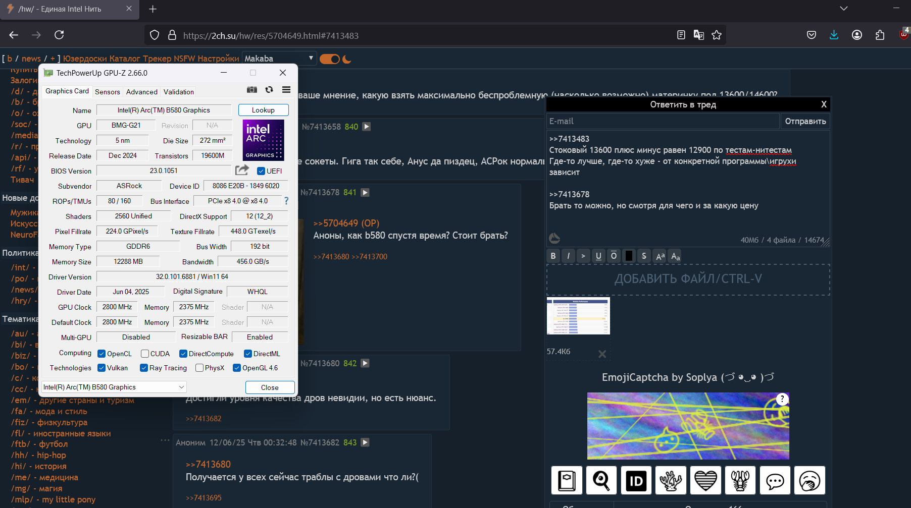Bookmark this page with star icon
Viewport: 911px width, 508px height.
(717, 35)
